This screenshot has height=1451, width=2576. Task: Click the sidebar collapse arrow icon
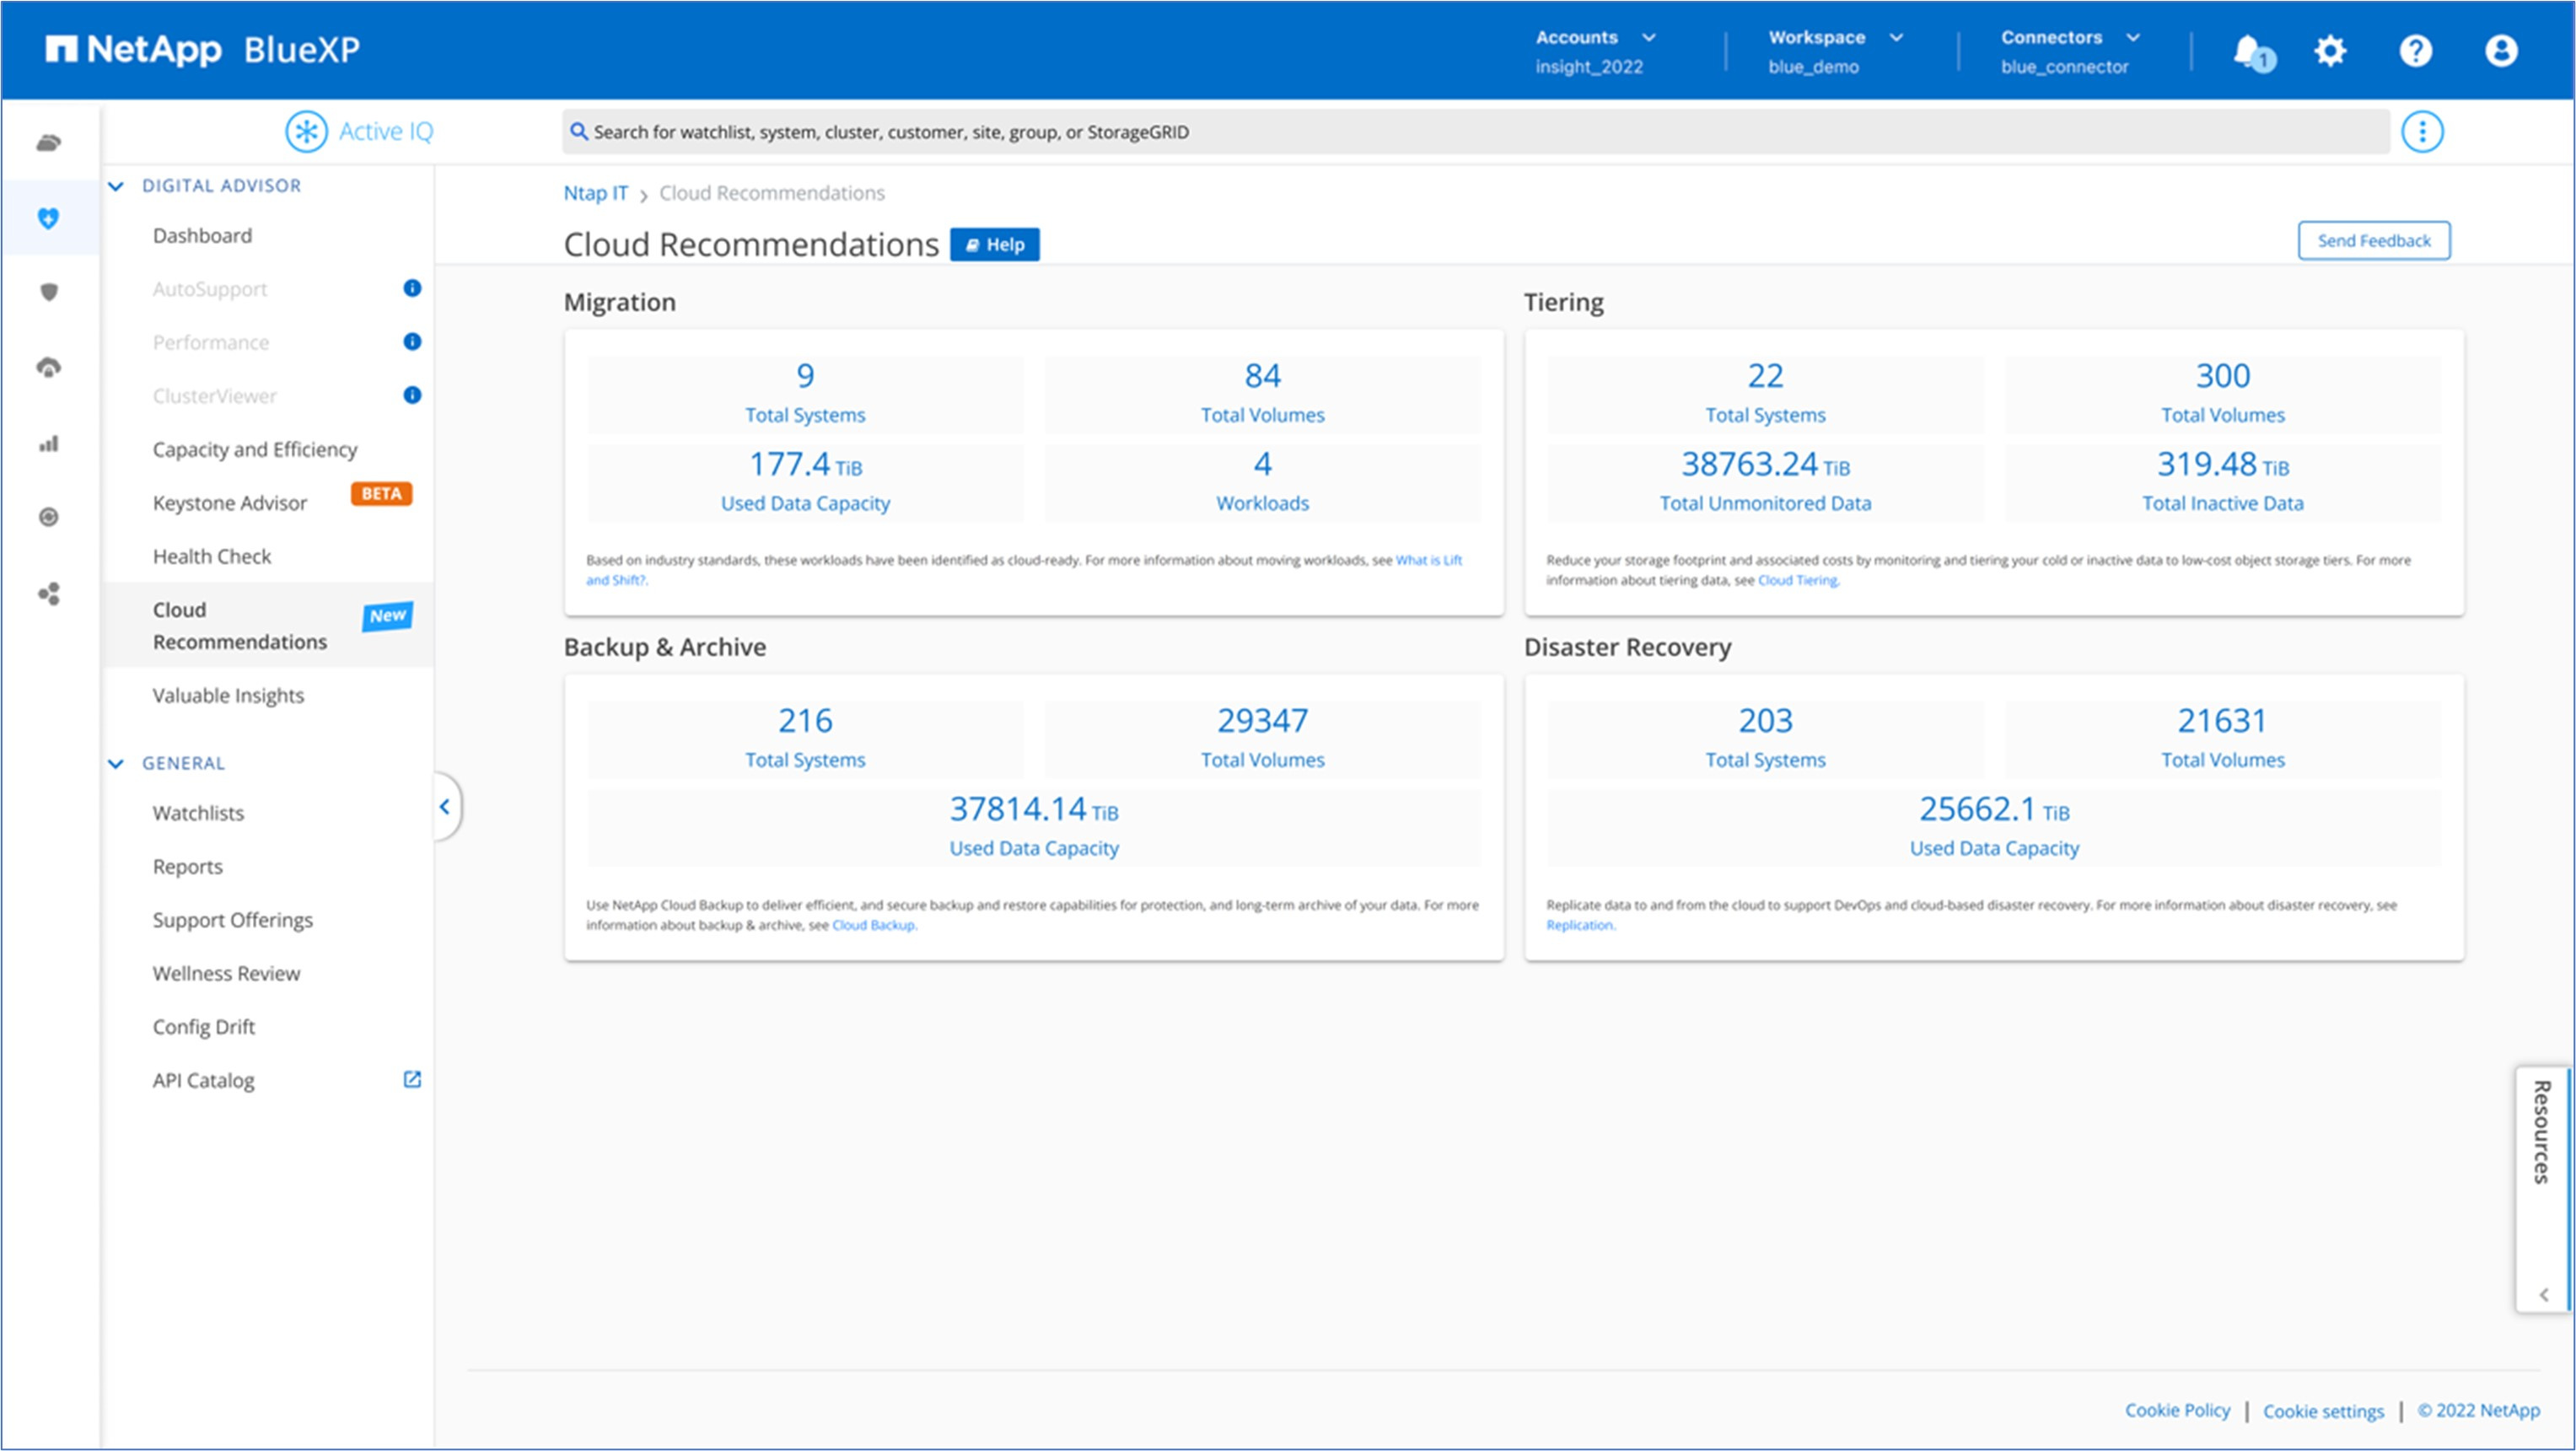[444, 805]
